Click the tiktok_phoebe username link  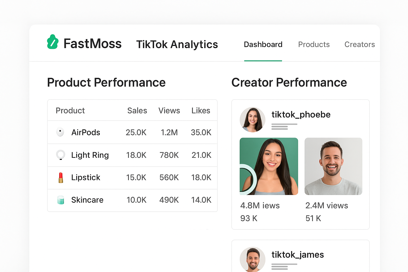point(301,114)
